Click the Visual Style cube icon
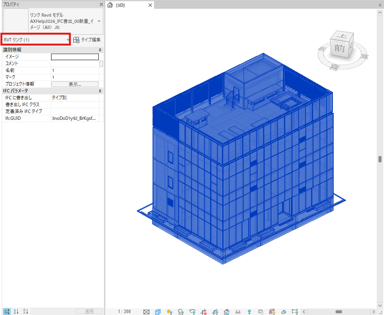The width and height of the screenshot is (384, 315). (x=158, y=312)
